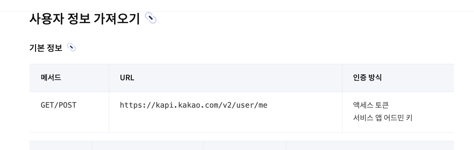Screen dimensions: 474x150
Task: Click the widest last header cell of the lower table
Action: click(370, 146)
